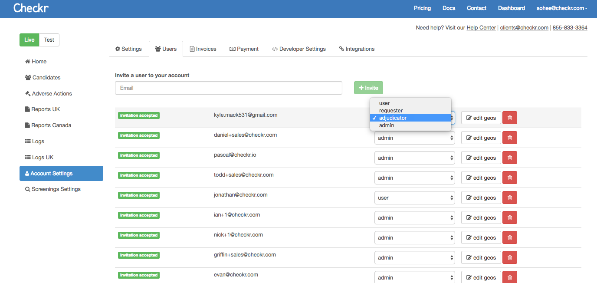Remove todd+sales@checkr.com using trash button
Image resolution: width=597 pixels, height=283 pixels.
[x=510, y=178]
